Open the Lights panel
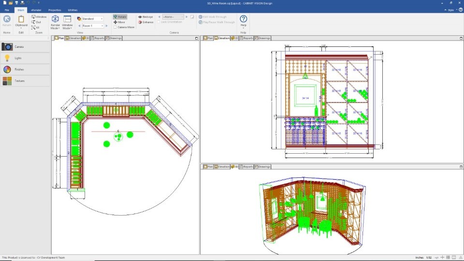This screenshot has width=464, height=261. point(25,58)
